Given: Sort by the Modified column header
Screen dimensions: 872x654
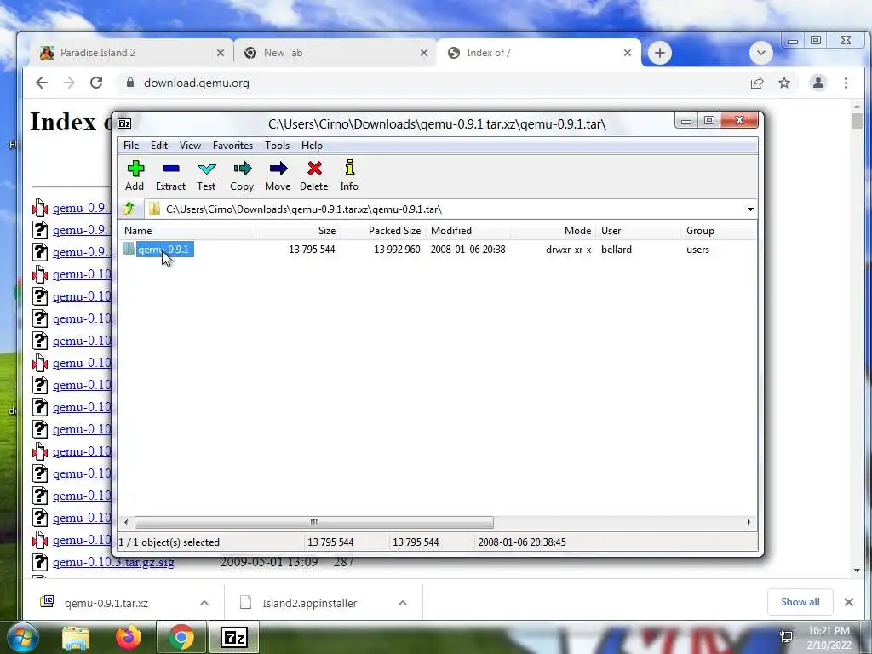Looking at the screenshot, I should (468, 230).
